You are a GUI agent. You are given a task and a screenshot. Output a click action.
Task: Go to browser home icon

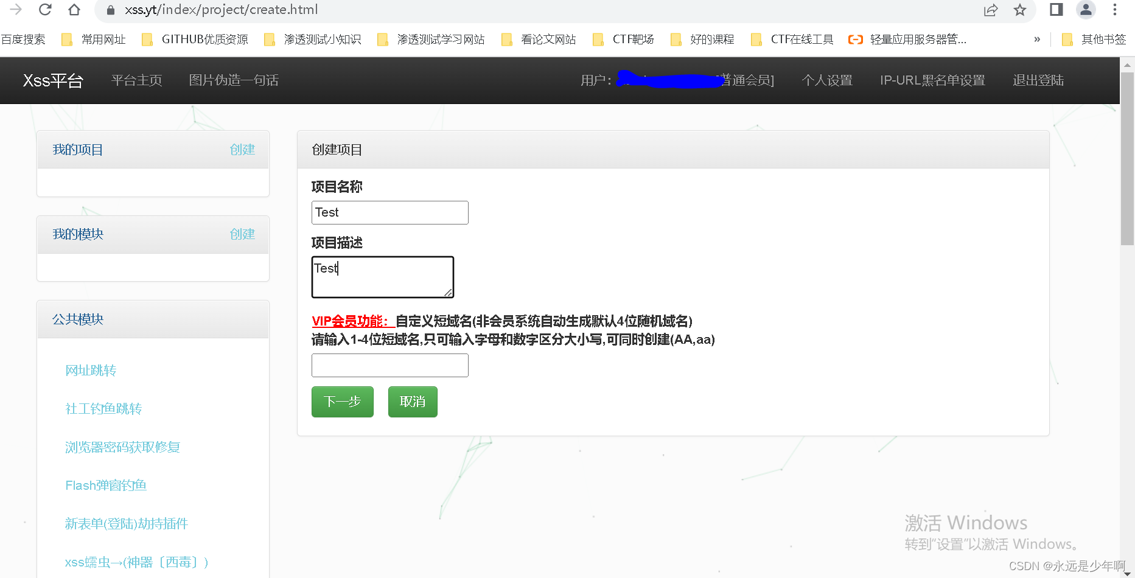(74, 10)
